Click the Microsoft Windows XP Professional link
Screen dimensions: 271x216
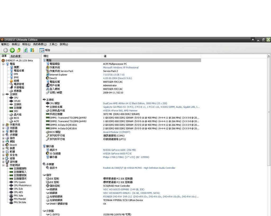coord(121,68)
